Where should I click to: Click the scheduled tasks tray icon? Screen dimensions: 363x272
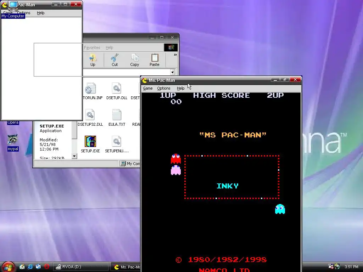tap(331, 266)
